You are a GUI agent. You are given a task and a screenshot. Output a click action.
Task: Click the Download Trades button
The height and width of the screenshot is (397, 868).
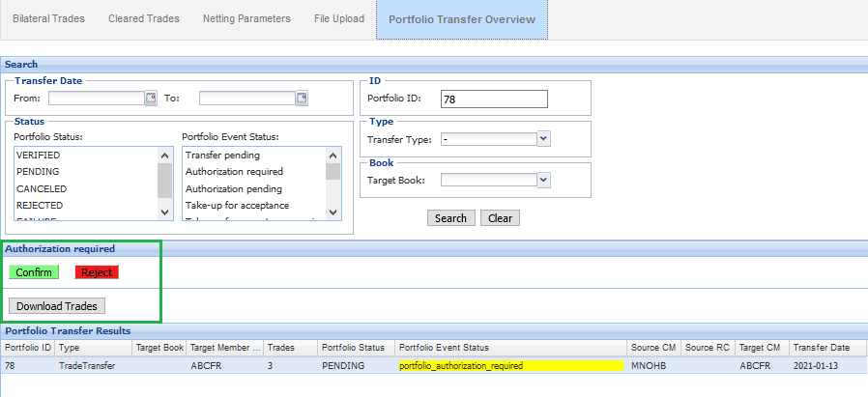coord(57,306)
